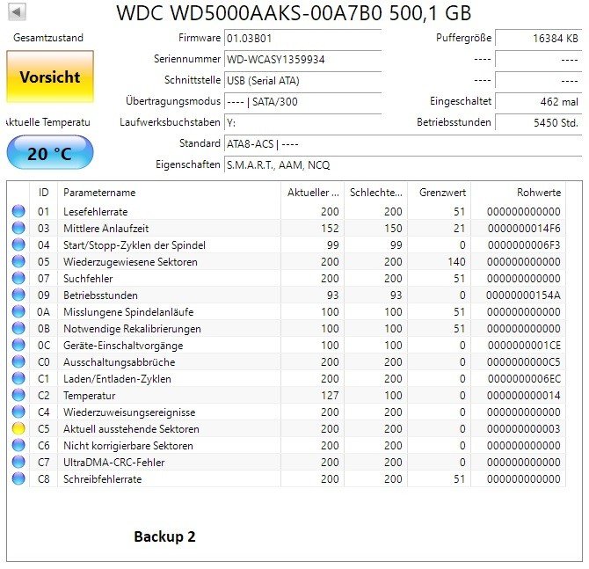The width and height of the screenshot is (589, 569).
Task: Click the status dot for Mittlere Anlaufzeit
Action: click(x=18, y=228)
